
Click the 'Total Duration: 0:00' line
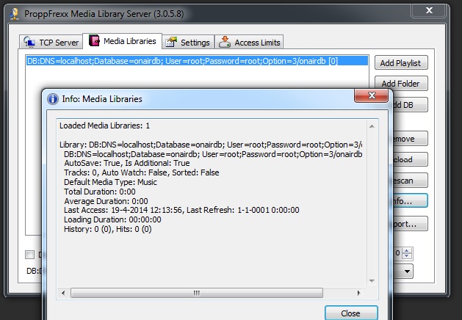pyautogui.click(x=100, y=192)
